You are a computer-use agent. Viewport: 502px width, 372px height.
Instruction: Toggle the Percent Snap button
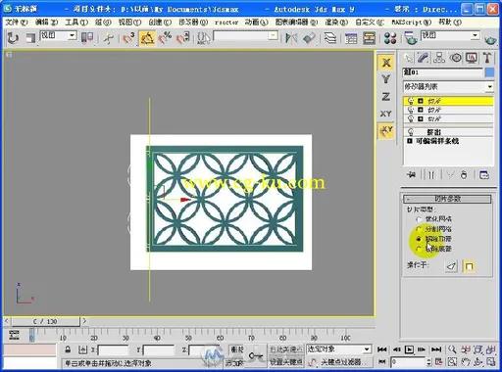165,38
